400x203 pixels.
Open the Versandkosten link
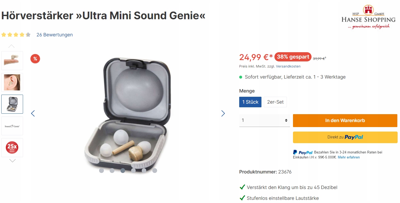coord(288,66)
